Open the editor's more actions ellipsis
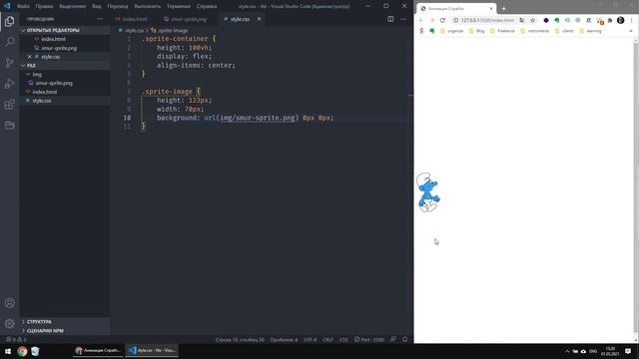639x359 pixels. point(403,19)
